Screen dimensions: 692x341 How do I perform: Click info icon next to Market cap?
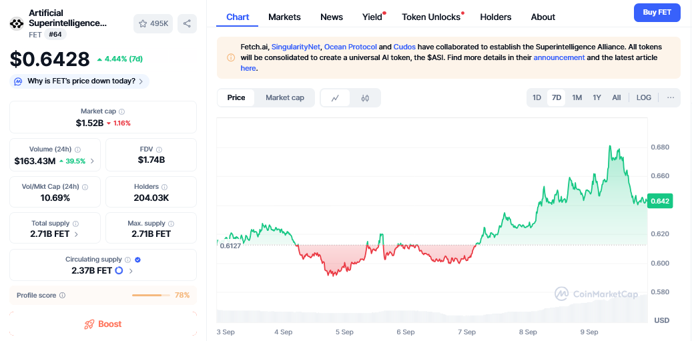(x=122, y=111)
